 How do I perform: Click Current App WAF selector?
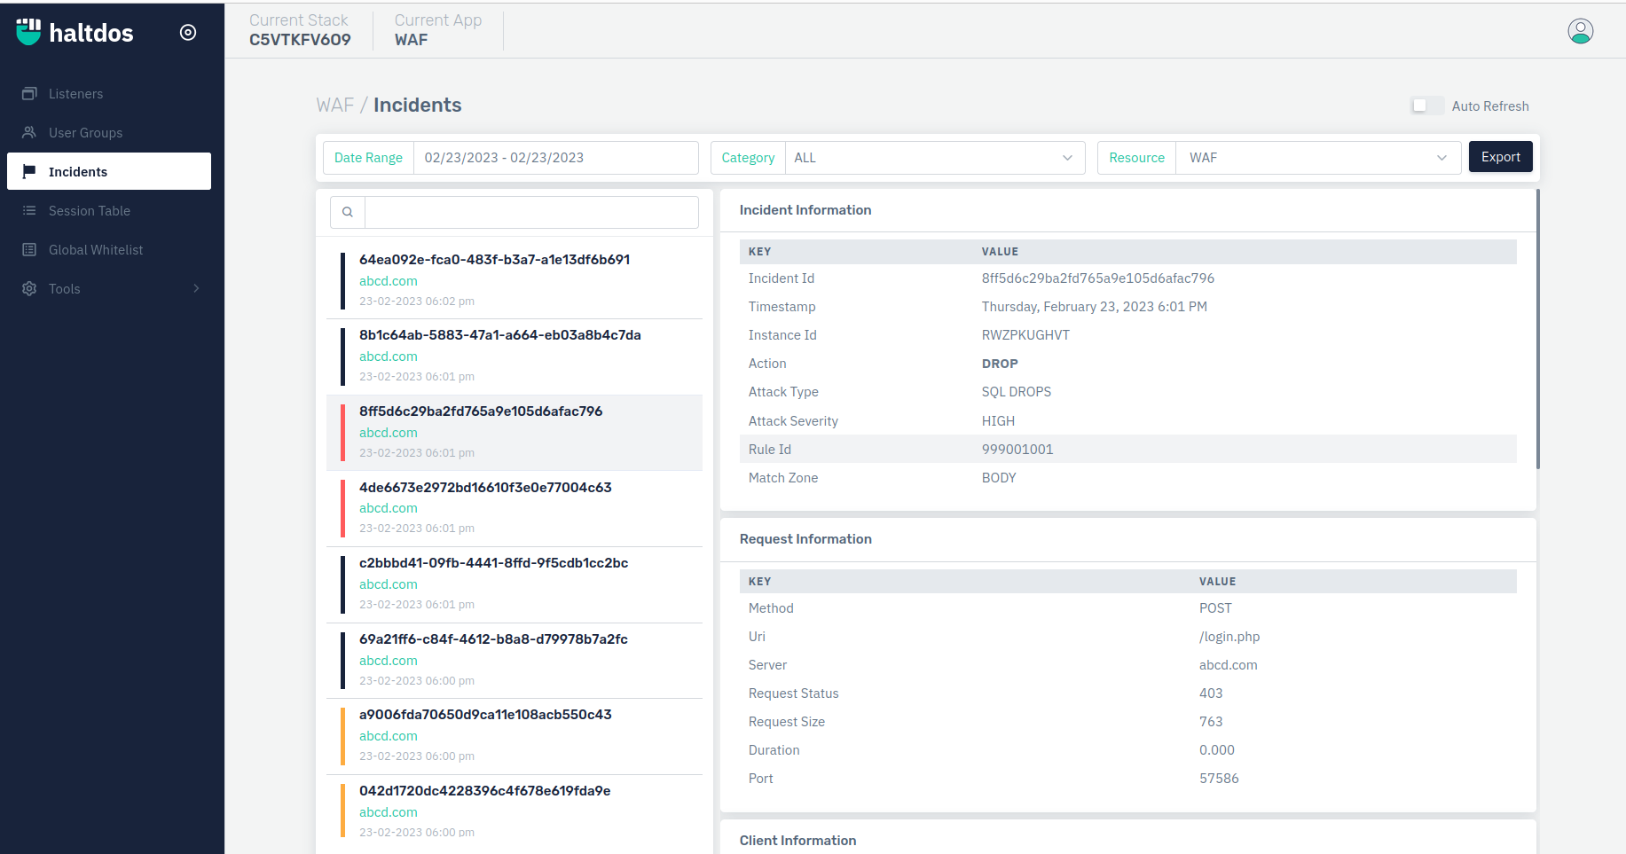coord(438,30)
